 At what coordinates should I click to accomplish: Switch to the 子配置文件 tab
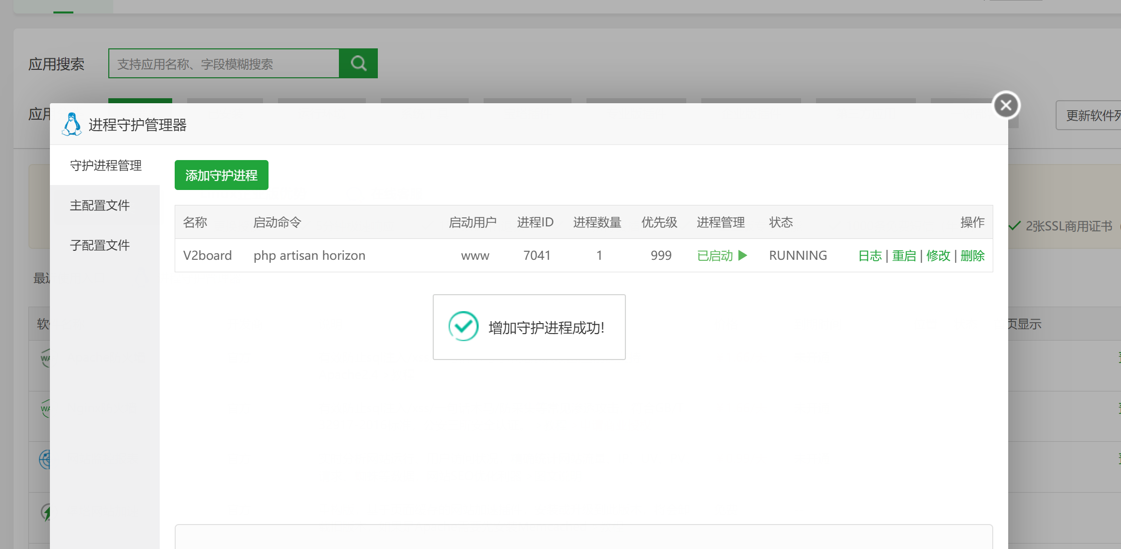pyautogui.click(x=100, y=245)
